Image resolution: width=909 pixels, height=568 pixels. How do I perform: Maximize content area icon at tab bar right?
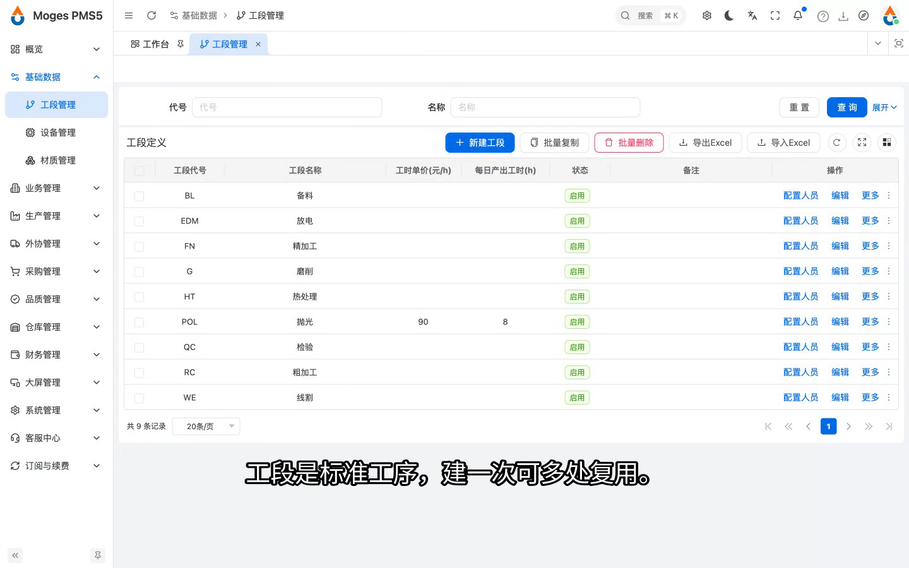click(899, 44)
